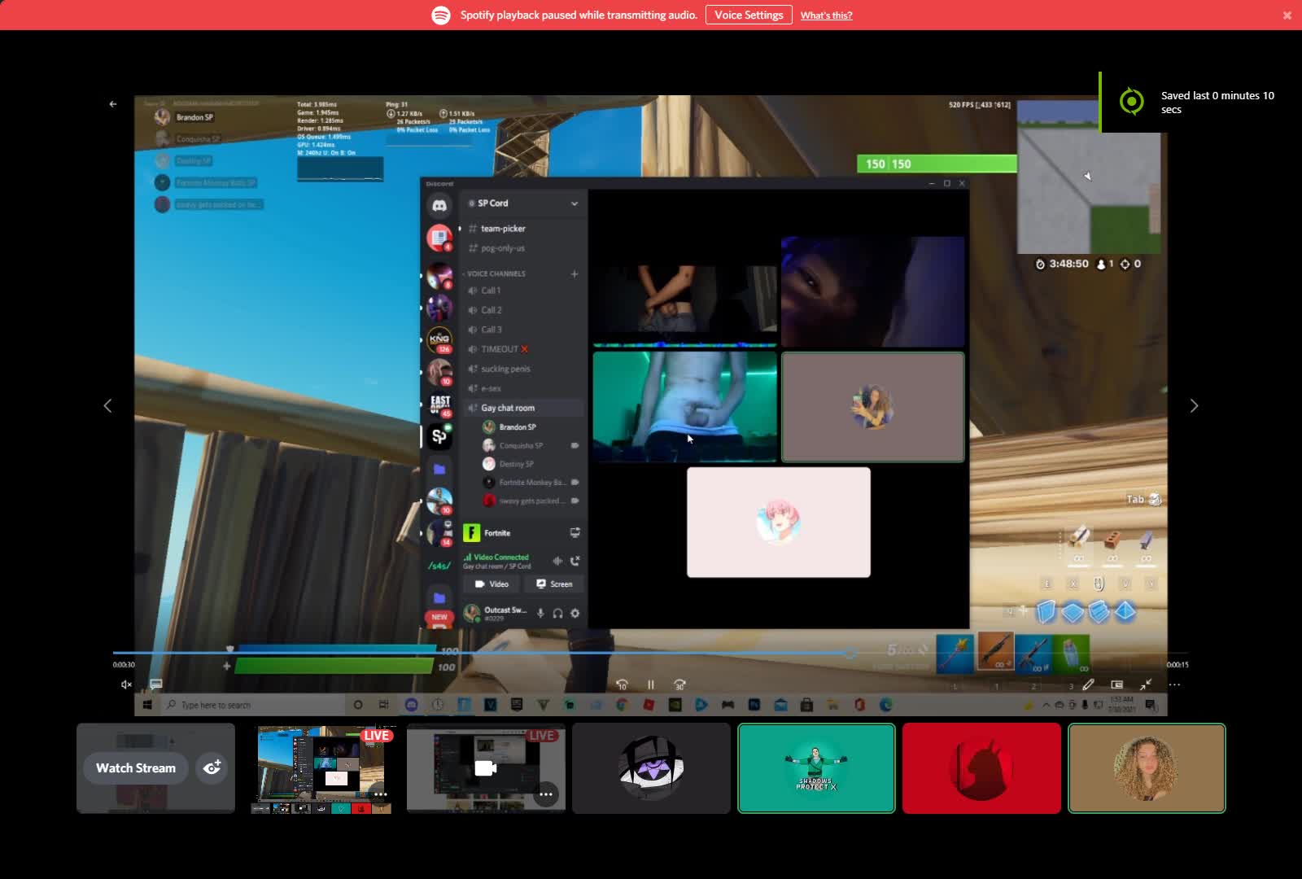Turn on your camera with the Video button
The height and width of the screenshot is (879, 1302).
[493, 584]
